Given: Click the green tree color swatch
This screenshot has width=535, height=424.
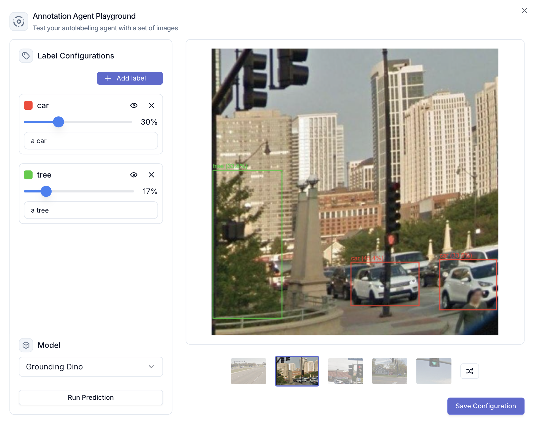Looking at the screenshot, I should tap(28, 175).
